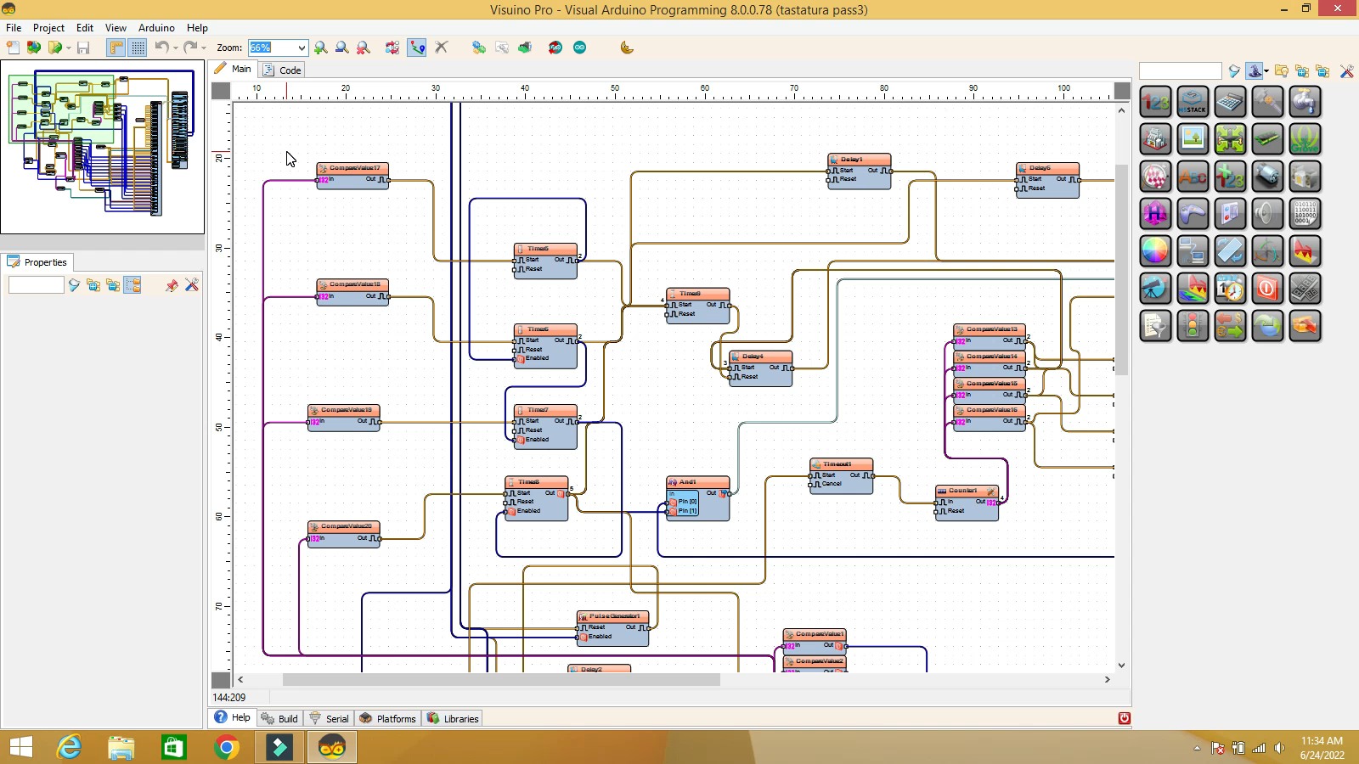
Task: Toggle the highlighted grouping button in Properties panel
Action: click(x=133, y=285)
